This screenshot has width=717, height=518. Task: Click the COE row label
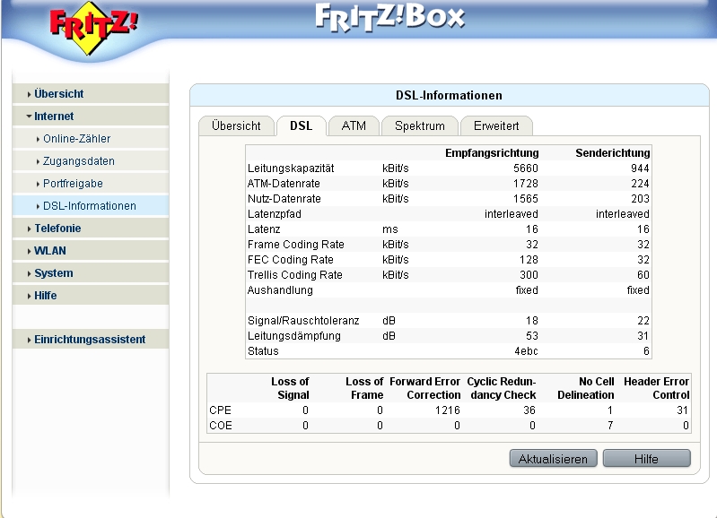[x=221, y=426]
